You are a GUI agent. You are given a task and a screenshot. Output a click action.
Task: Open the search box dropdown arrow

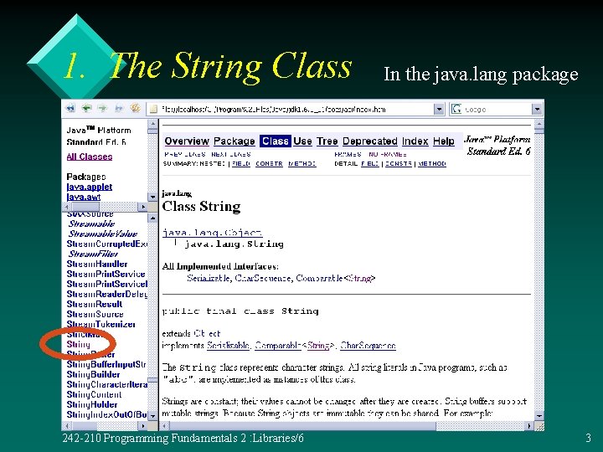coord(537,110)
